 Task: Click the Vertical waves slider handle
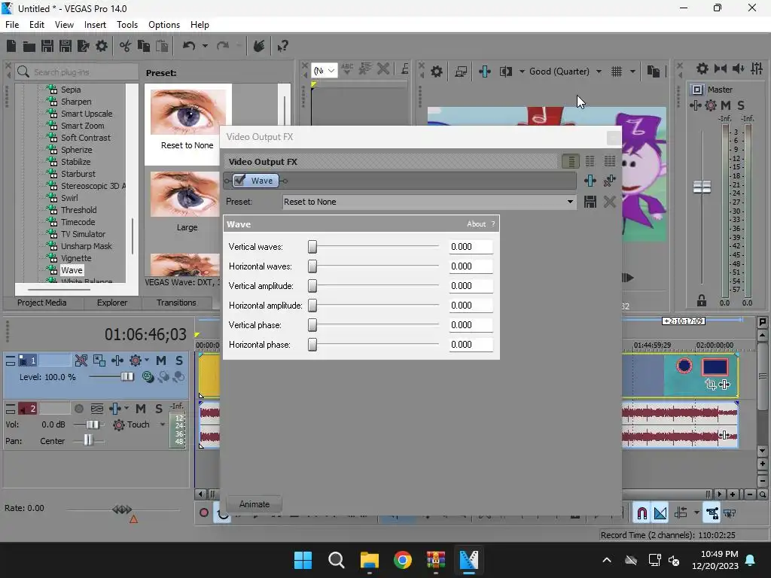(312, 247)
